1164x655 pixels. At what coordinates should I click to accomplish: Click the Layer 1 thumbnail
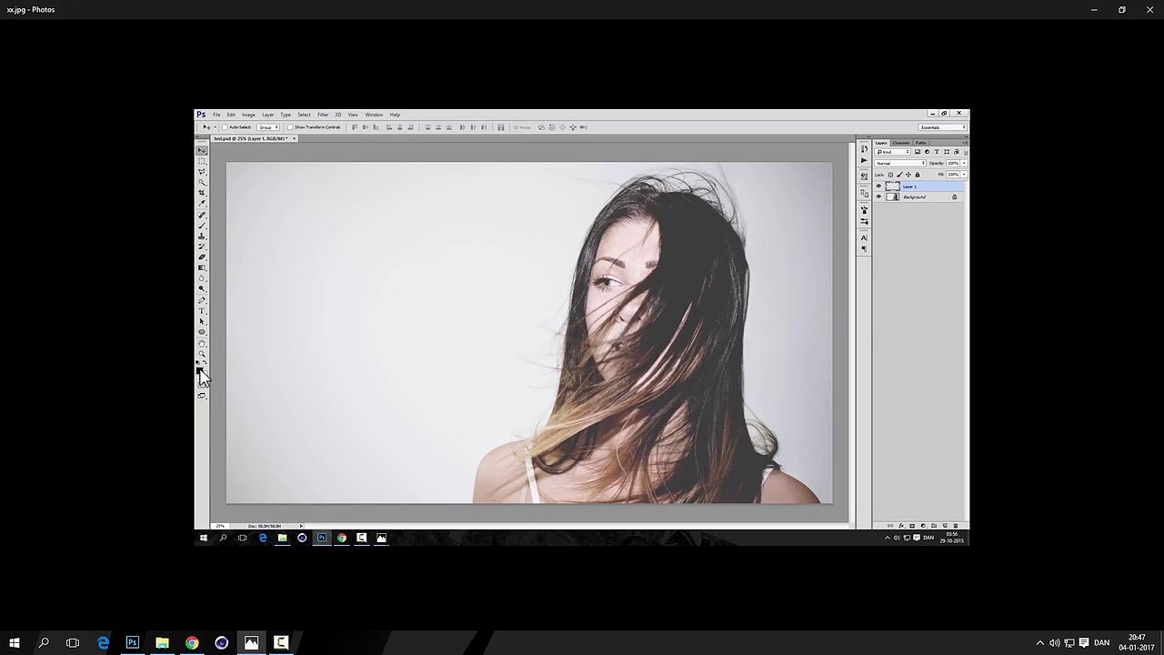click(x=893, y=186)
